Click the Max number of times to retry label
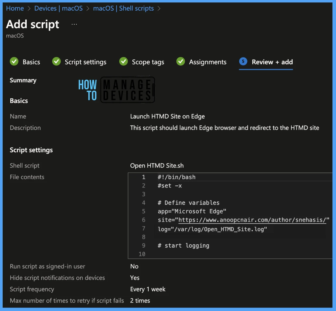Image resolution: width=336 pixels, height=311 pixels. (x=67, y=301)
